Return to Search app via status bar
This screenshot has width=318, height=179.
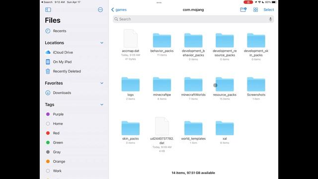47,2
